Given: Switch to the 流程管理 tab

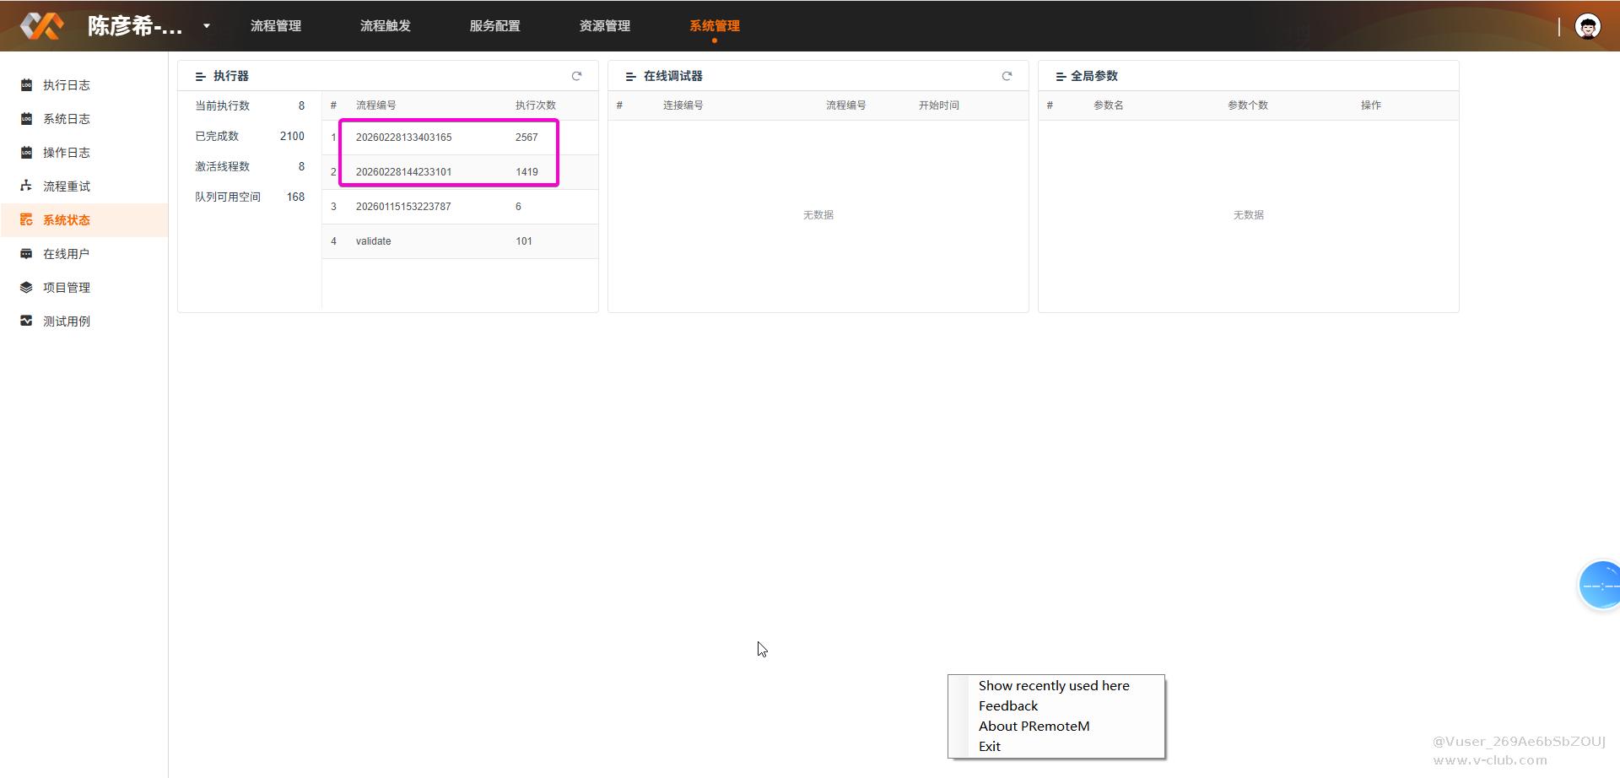Looking at the screenshot, I should (276, 26).
